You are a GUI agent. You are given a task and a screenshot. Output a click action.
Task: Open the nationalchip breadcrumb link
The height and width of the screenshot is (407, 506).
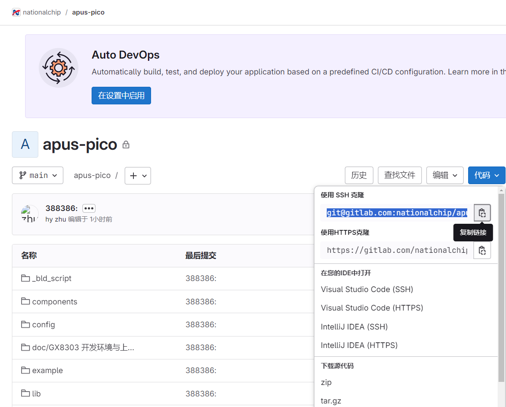(42, 13)
